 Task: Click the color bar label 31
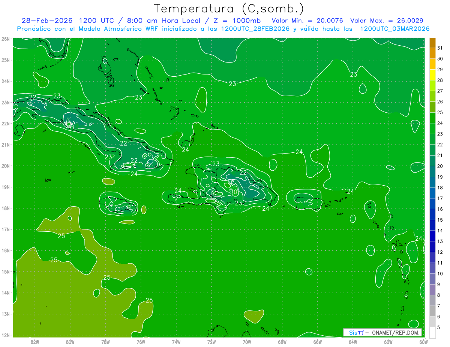440,48
